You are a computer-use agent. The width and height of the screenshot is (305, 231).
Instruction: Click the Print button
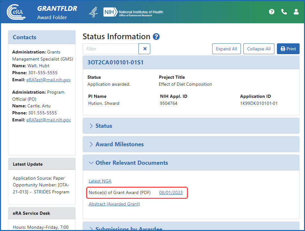tap(288, 49)
